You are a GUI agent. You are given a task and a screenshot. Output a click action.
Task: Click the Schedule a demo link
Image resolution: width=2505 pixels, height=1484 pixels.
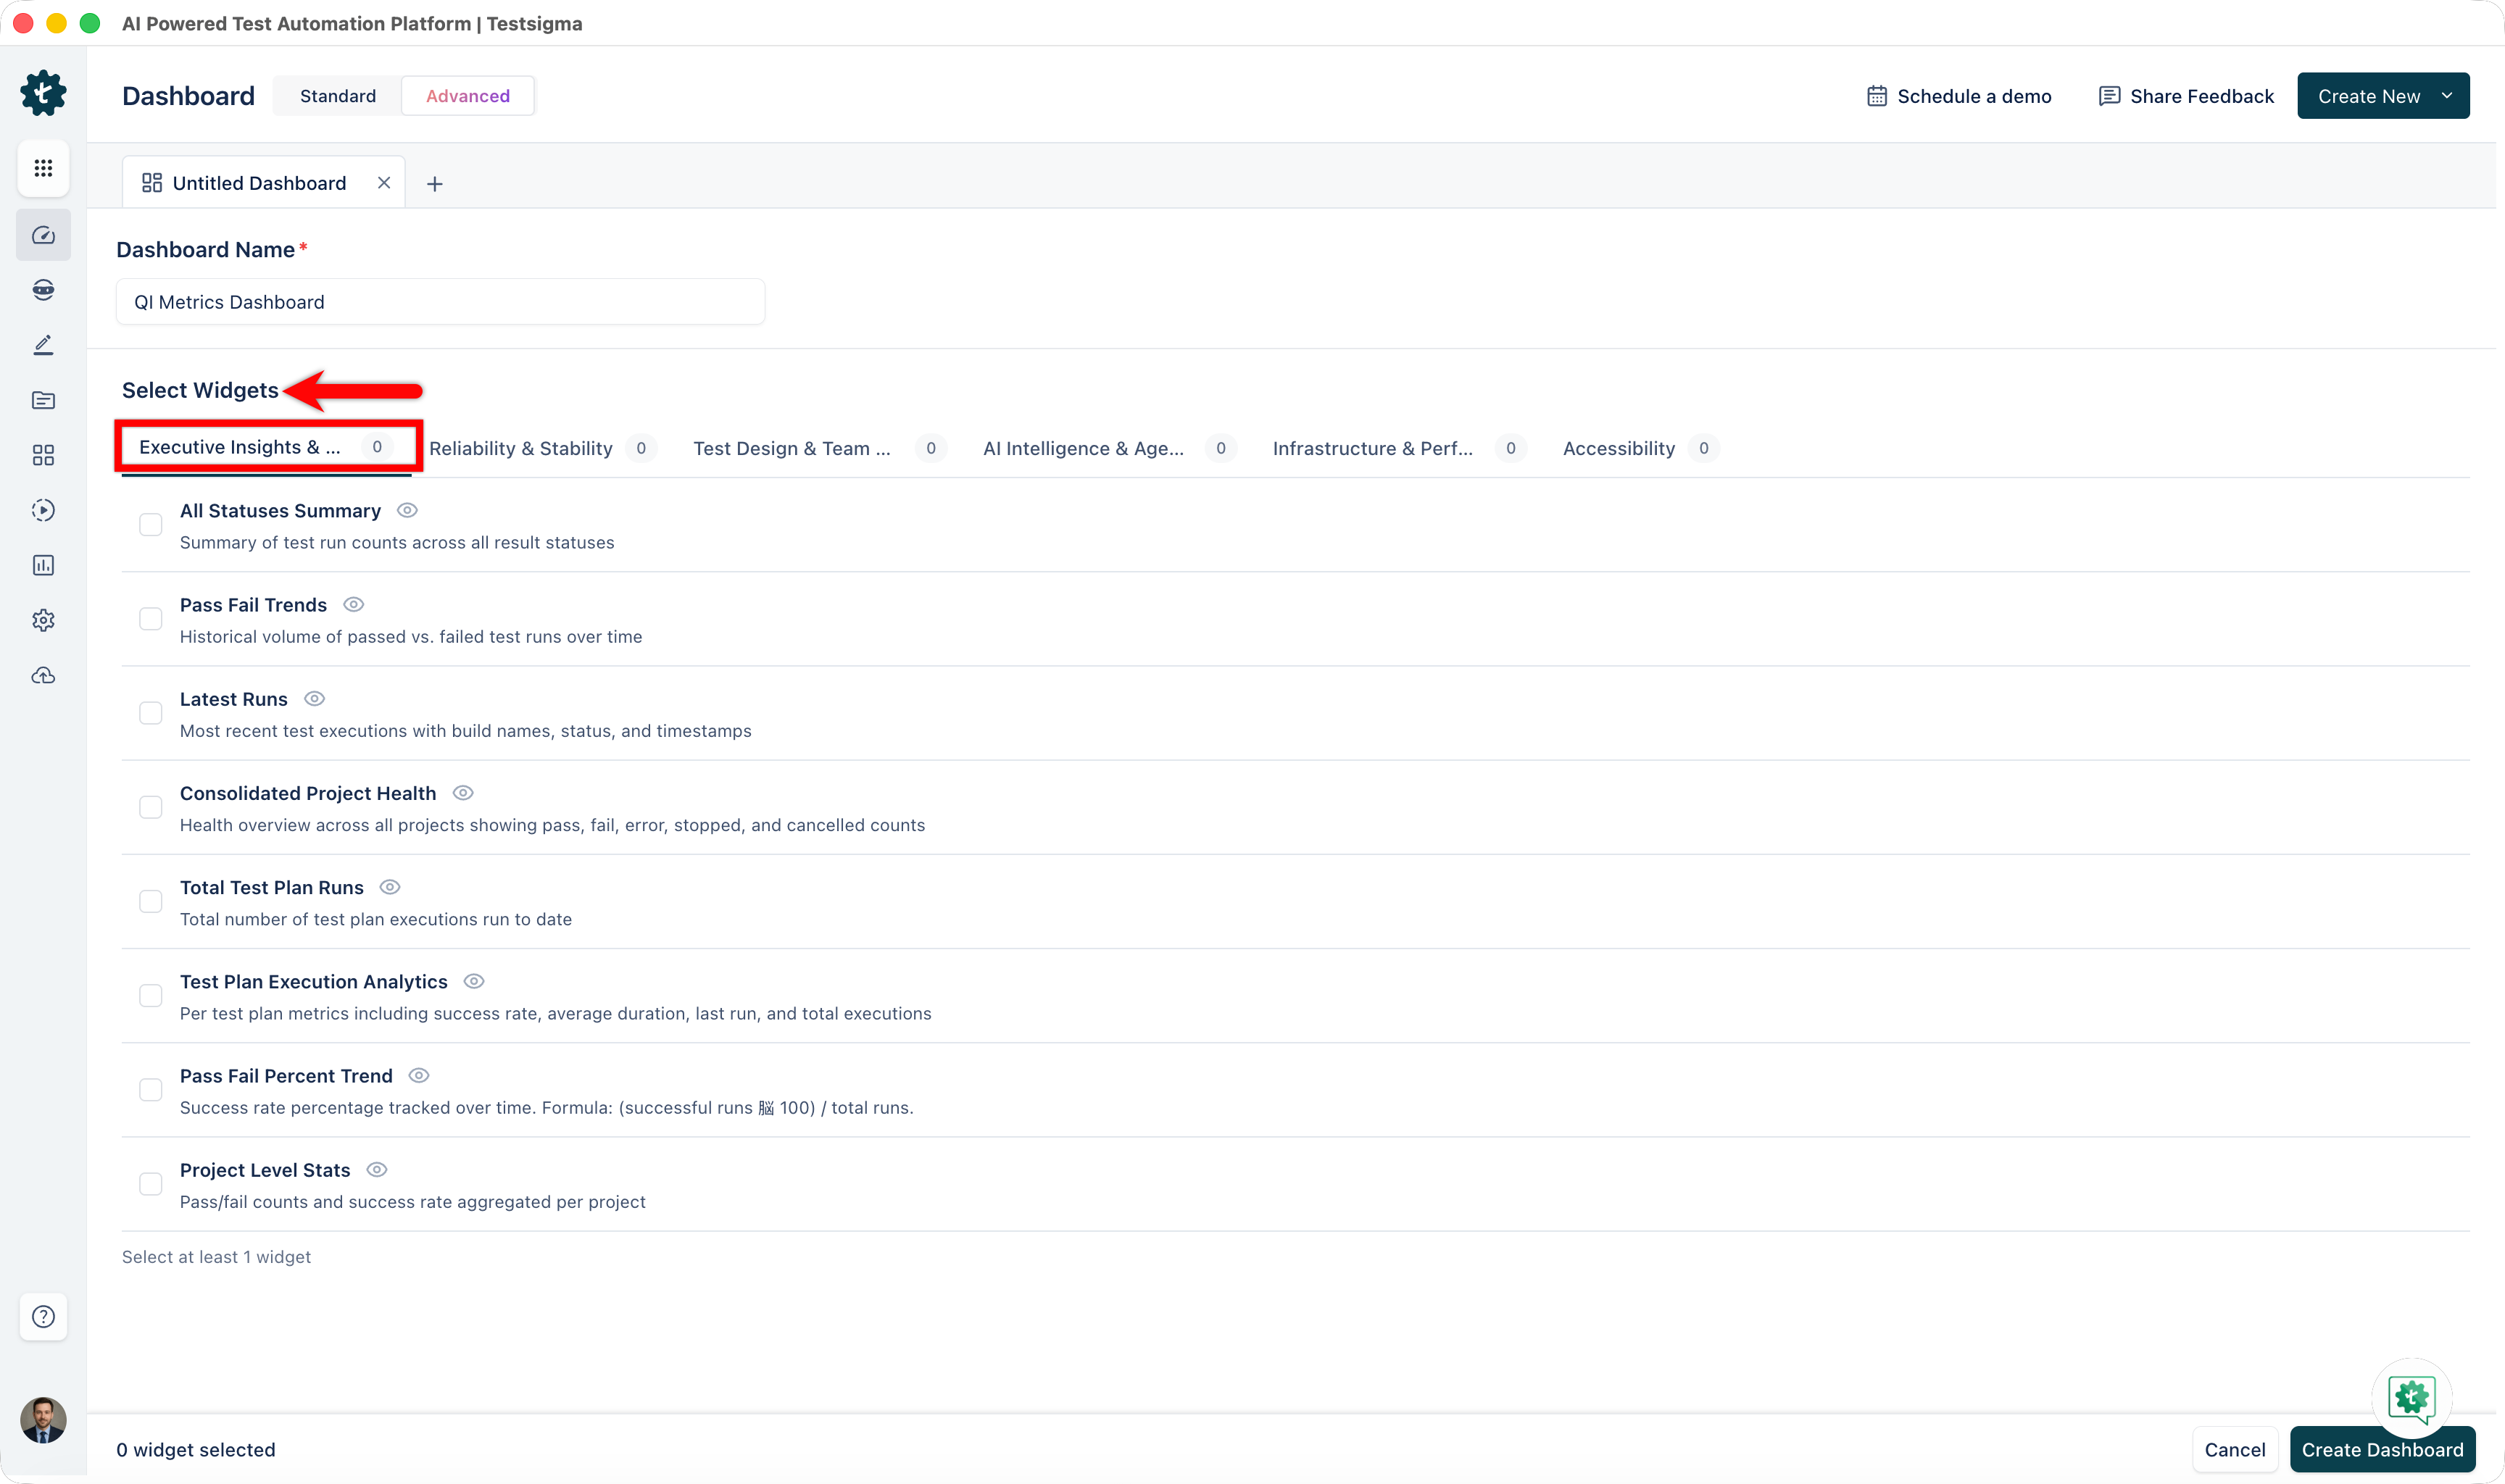[1959, 96]
